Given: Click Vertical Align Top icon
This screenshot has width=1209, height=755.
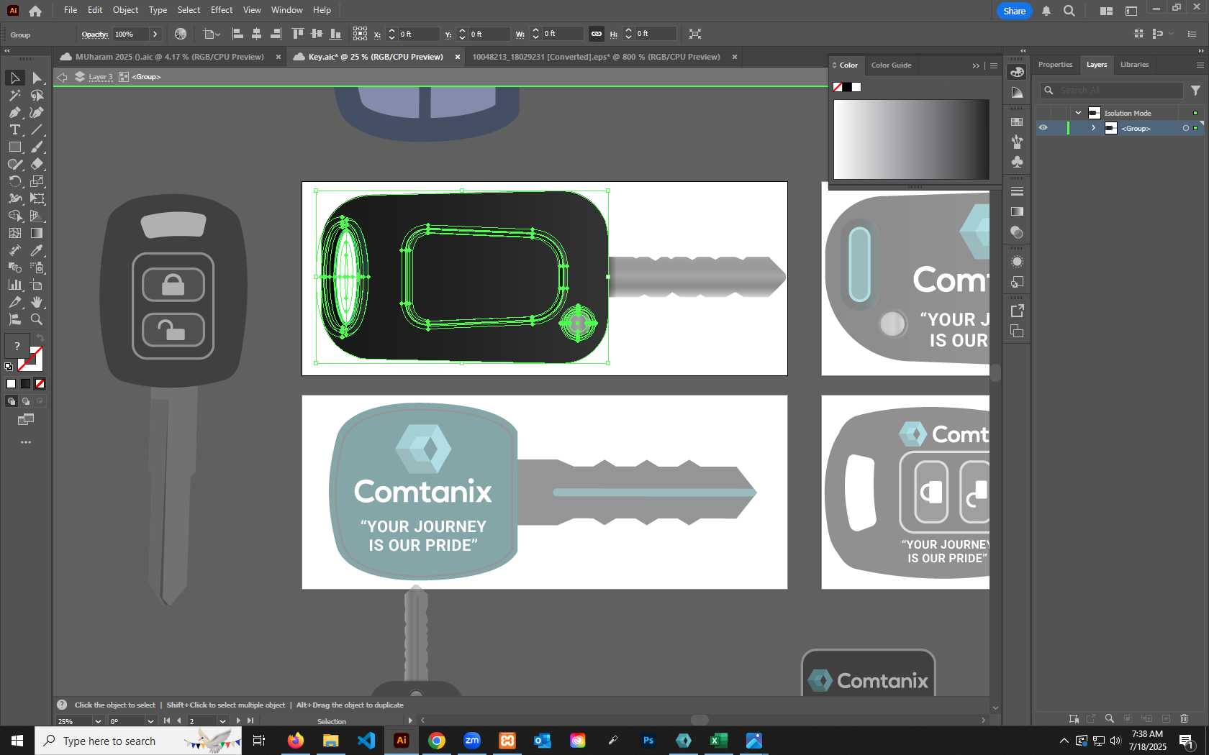Looking at the screenshot, I should click(298, 34).
